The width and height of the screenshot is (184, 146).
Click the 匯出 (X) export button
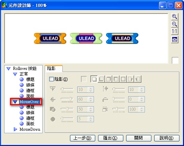tap(111, 138)
